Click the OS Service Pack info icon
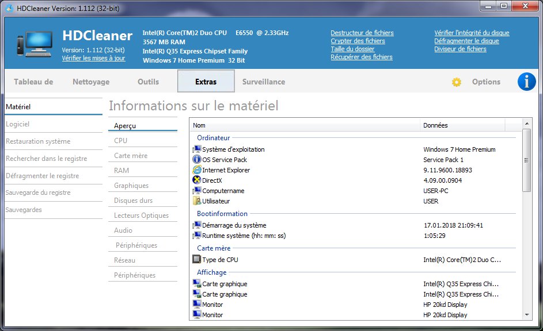543x331 pixels. coord(197,160)
